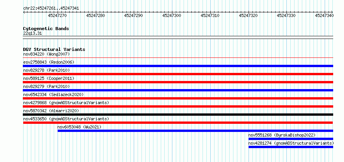The height and width of the screenshot is (162, 344).
Task: Click the Cytogenetic Bands track heading
Action: [46, 29]
